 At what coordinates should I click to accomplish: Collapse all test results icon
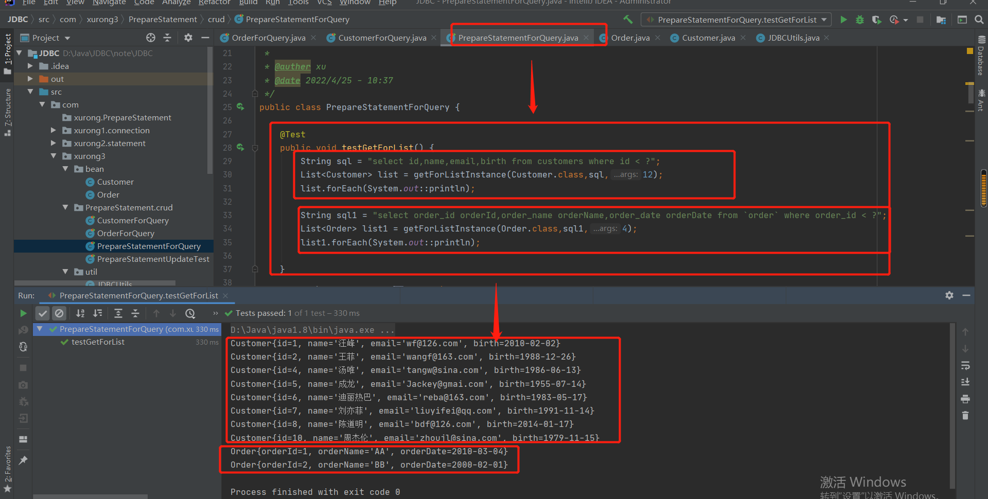click(135, 313)
